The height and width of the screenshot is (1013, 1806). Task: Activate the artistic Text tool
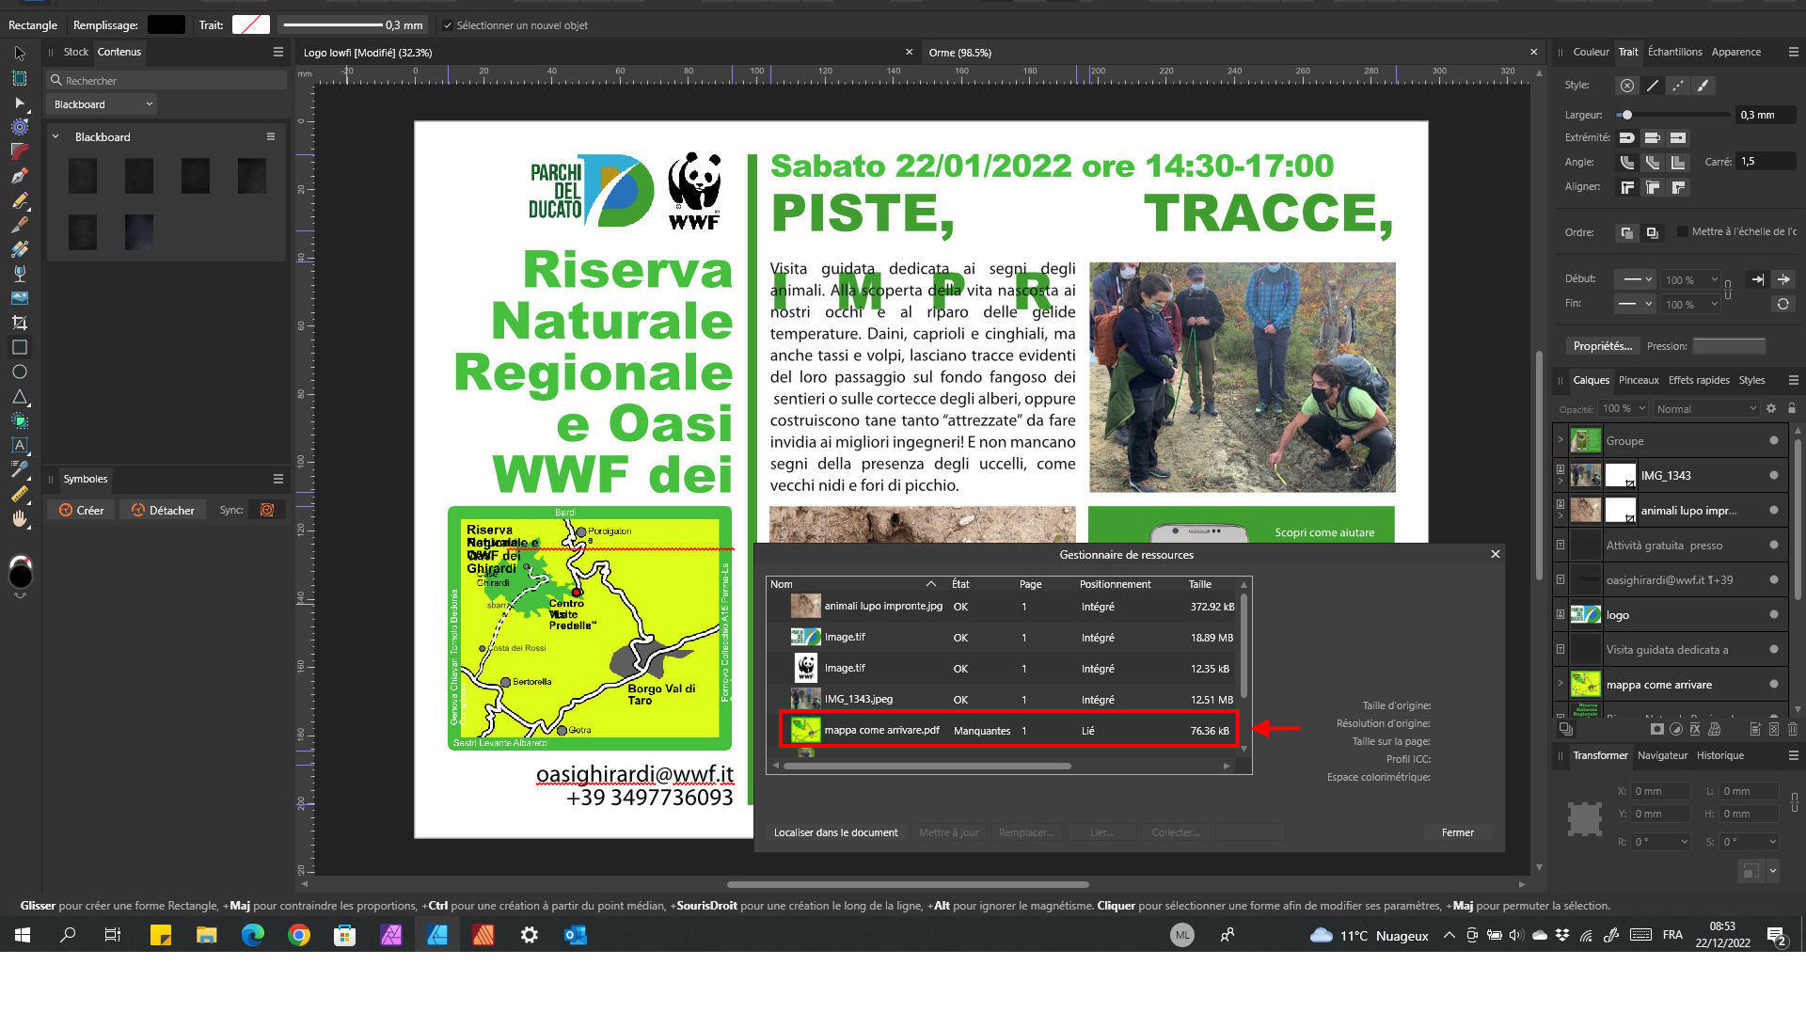pos(19,445)
